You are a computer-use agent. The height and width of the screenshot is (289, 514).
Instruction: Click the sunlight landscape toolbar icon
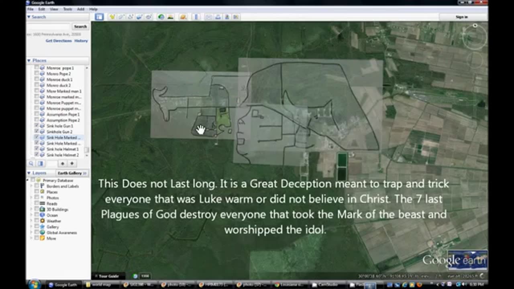pyautogui.click(x=170, y=17)
